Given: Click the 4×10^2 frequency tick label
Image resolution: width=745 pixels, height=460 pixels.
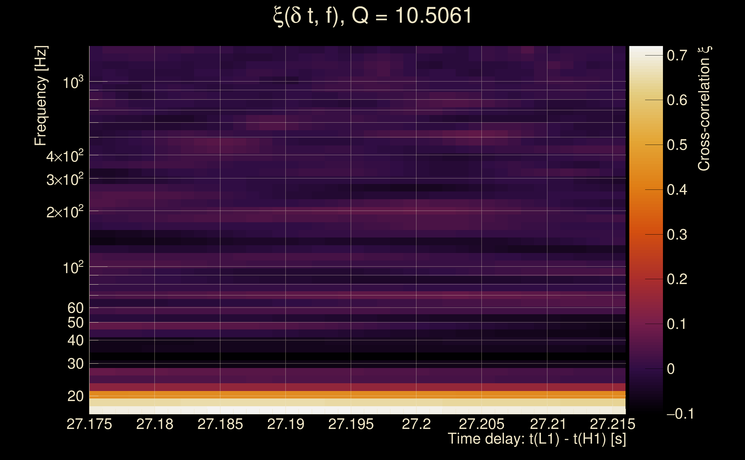Looking at the screenshot, I should (x=64, y=156).
